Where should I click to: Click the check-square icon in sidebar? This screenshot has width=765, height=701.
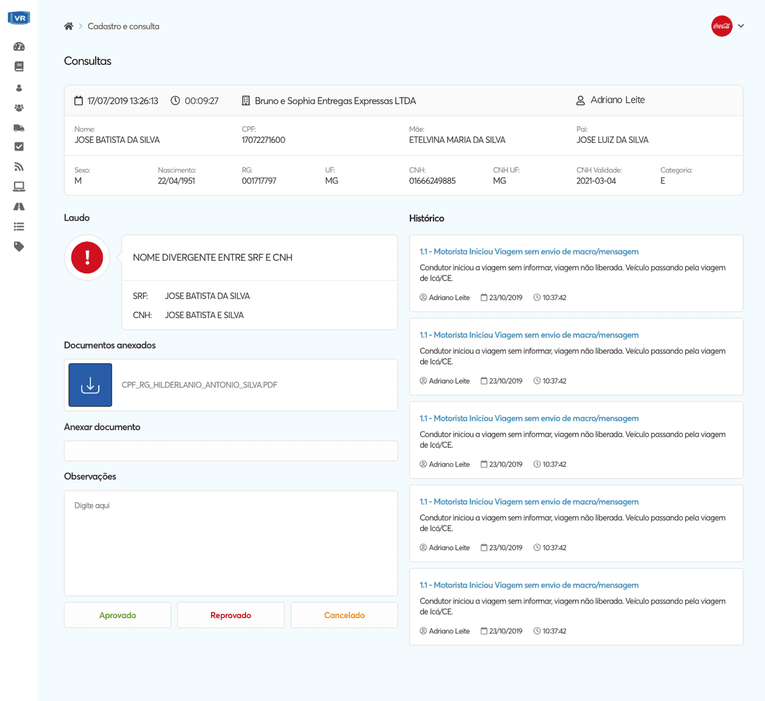point(18,147)
